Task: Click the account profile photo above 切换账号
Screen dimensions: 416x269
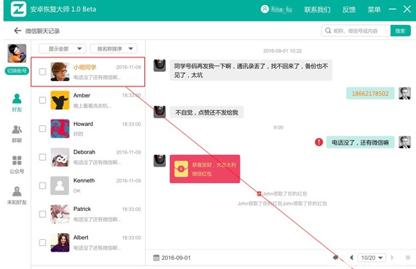Action: coord(17,53)
